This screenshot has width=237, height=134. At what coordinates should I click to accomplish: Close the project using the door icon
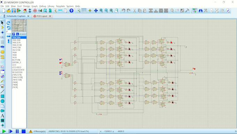click(19, 10)
